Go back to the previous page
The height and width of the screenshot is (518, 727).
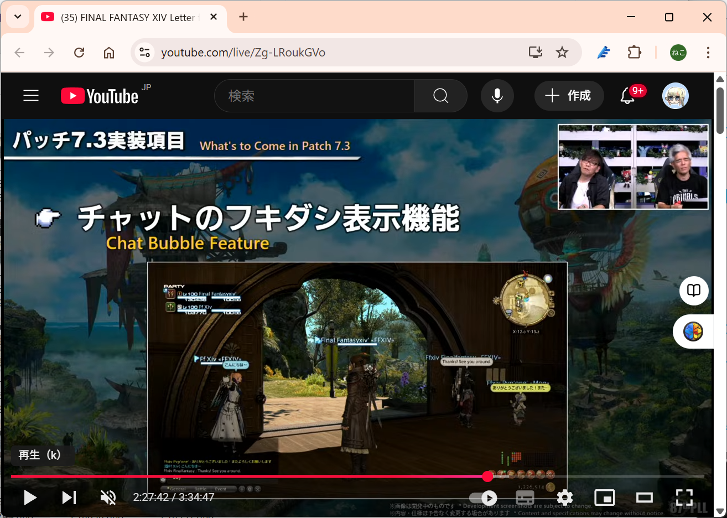[20, 53]
